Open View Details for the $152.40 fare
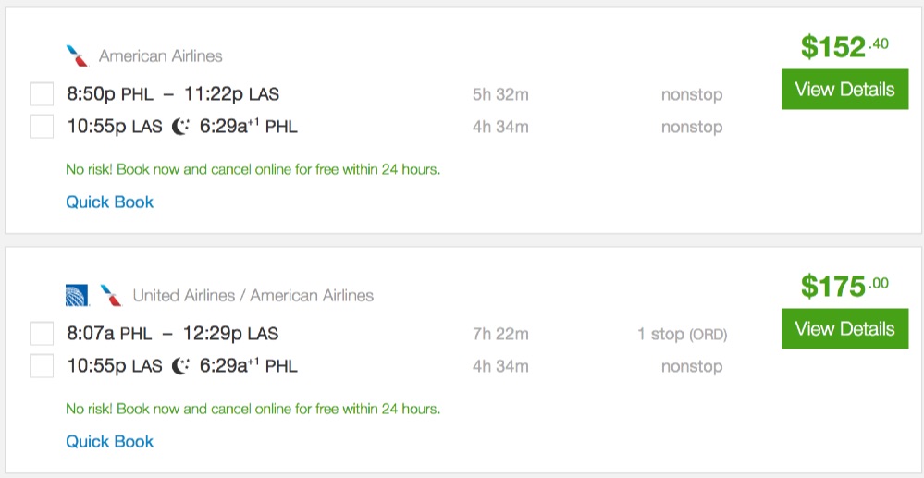 pyautogui.click(x=844, y=90)
